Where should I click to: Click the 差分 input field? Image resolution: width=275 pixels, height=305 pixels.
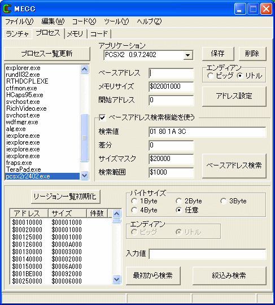[x=171, y=145]
